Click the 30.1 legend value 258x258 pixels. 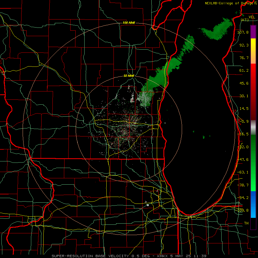pos(244,96)
